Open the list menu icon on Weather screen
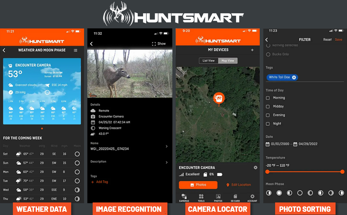347x215 pixels. click(x=75, y=50)
